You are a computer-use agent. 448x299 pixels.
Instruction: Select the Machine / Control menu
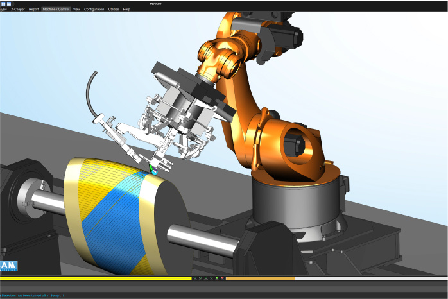pos(56,10)
